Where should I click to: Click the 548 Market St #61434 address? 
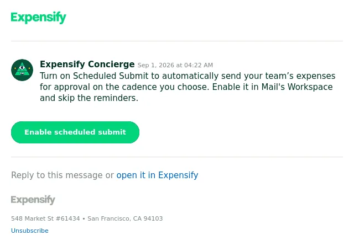[45, 218]
